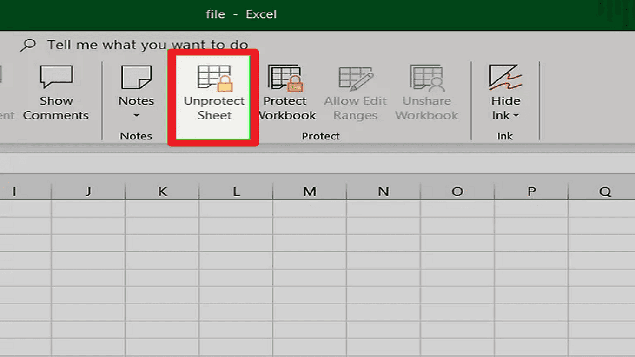Select column L header

pos(236,191)
